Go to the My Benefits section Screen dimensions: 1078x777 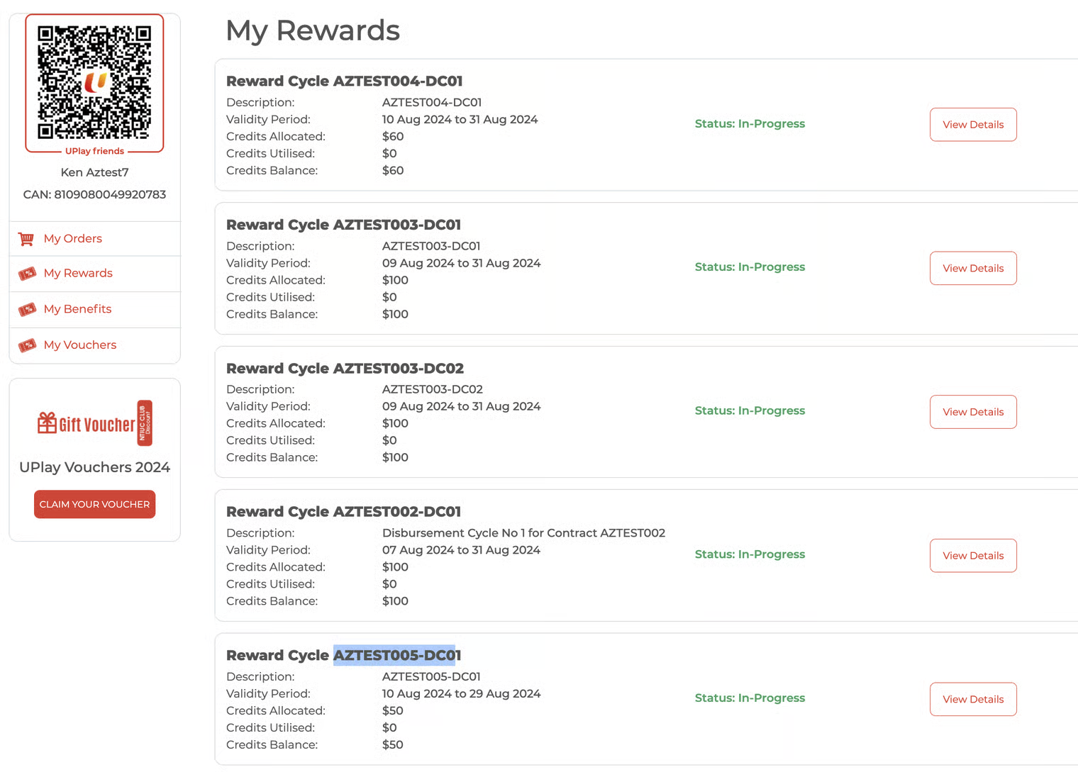(x=78, y=309)
